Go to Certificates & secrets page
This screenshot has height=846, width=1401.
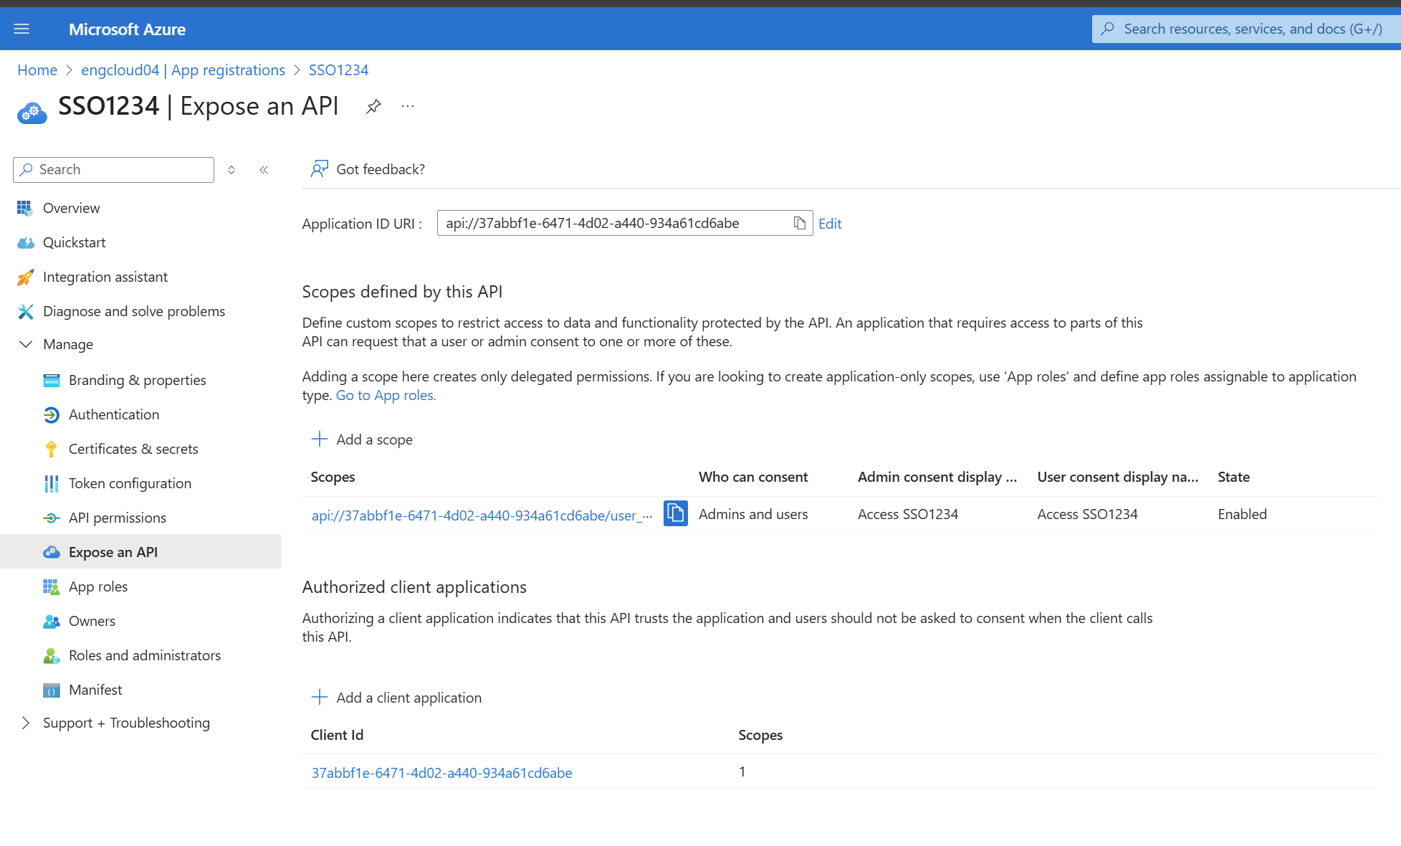point(133,449)
